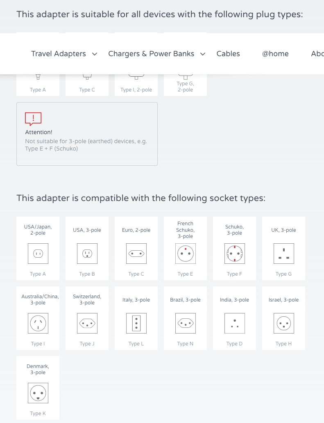The image size is (324, 423).
Task: Click the 'Type B' socket caption
Action: 87,274
